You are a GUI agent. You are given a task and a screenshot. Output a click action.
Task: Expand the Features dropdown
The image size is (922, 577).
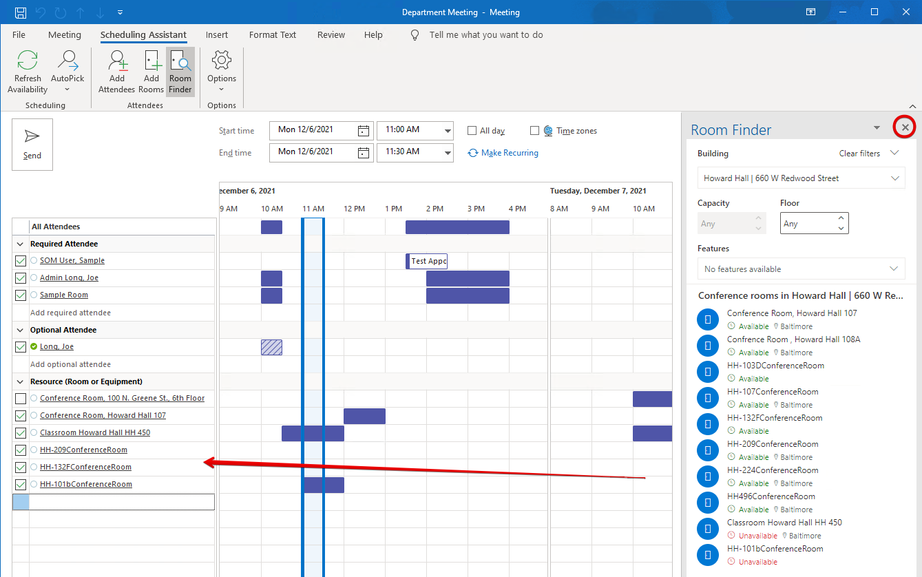click(x=894, y=269)
